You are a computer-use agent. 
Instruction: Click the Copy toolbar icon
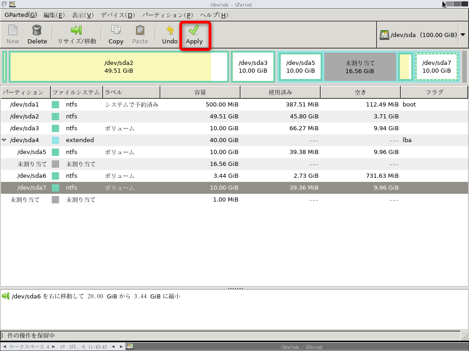(x=116, y=30)
